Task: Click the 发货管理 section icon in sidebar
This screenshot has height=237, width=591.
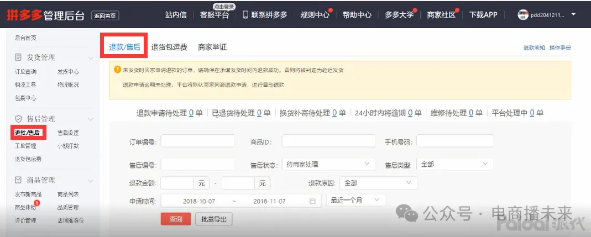Action: pos(18,57)
